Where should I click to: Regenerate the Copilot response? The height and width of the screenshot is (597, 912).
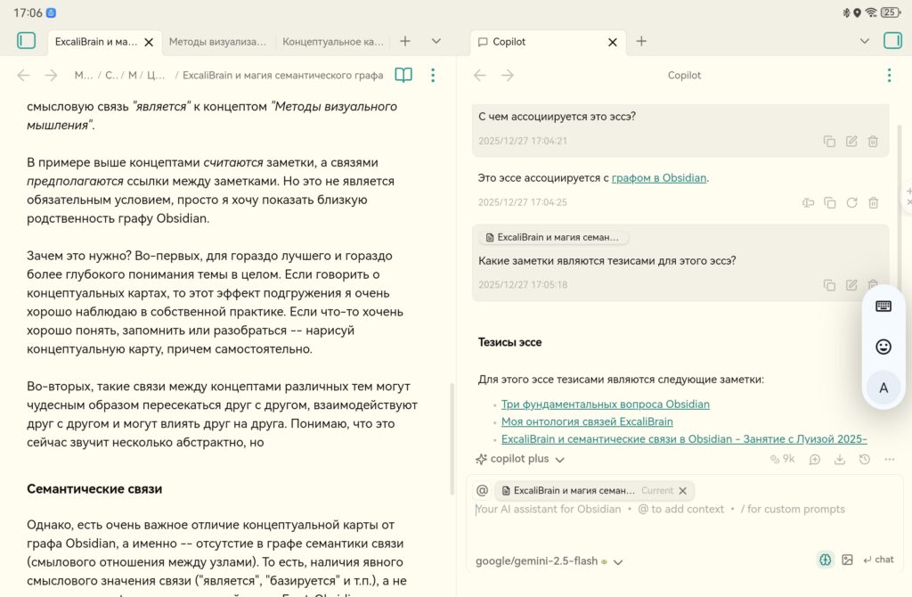tap(852, 202)
